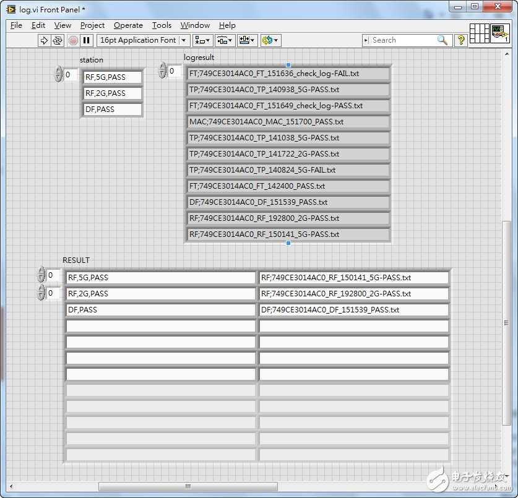
Task: Click the Context Help question mark
Action: pos(460,40)
